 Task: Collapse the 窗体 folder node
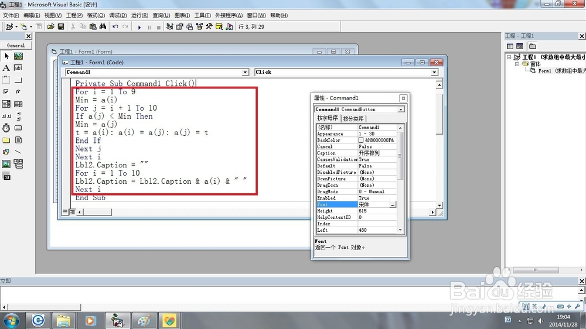tap(517, 64)
